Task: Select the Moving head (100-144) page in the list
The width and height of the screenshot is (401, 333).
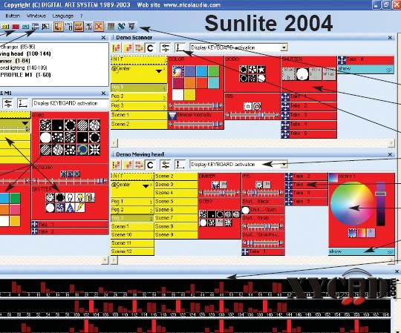Action: click(x=25, y=54)
